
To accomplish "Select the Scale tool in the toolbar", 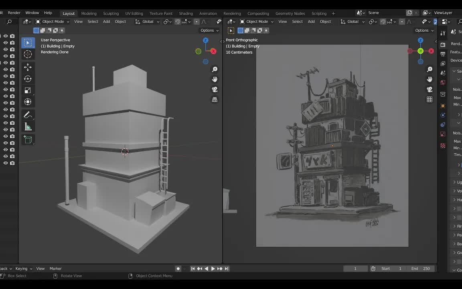I will (28, 90).
